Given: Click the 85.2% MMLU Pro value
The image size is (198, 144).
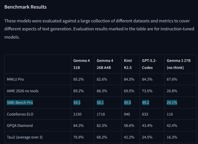Looking at the screenshot, I should click(78, 79).
